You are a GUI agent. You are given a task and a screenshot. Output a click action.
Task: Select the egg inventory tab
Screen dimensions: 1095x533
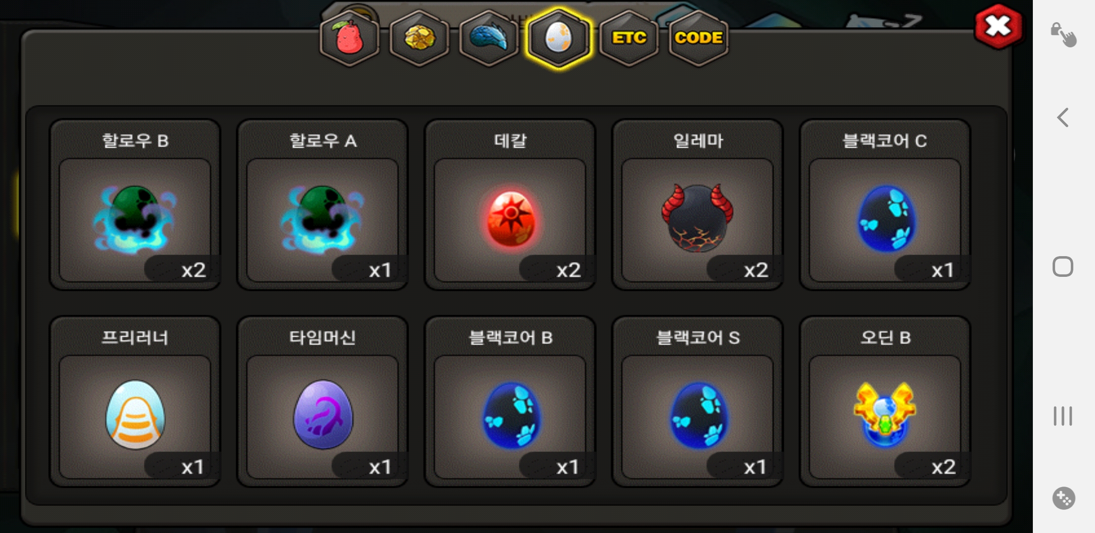coord(558,38)
